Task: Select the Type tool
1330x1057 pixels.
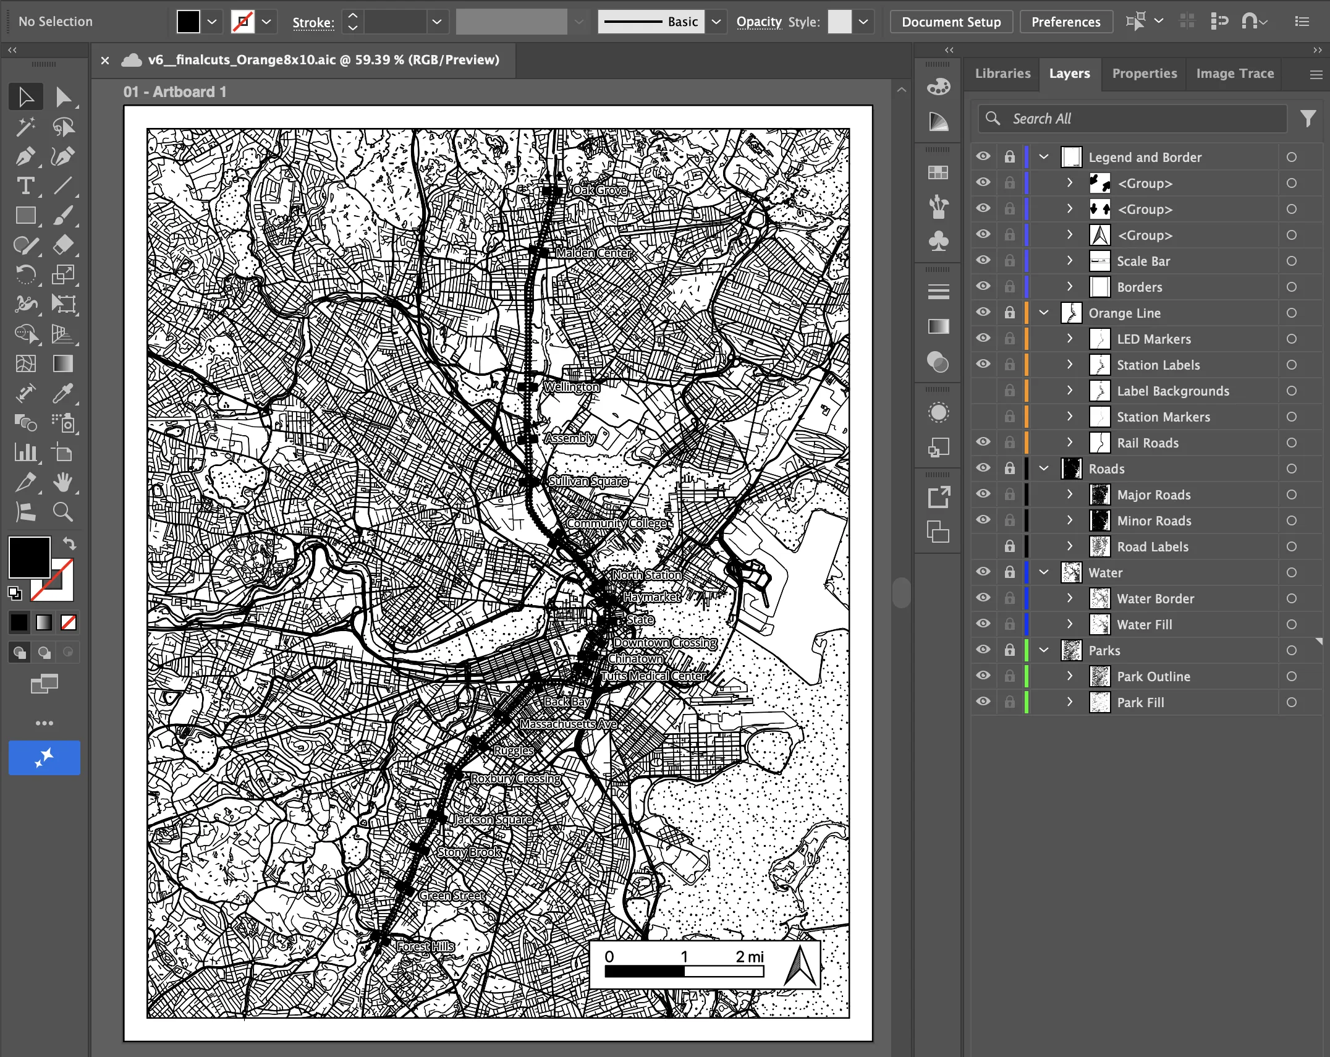Action: [x=26, y=185]
